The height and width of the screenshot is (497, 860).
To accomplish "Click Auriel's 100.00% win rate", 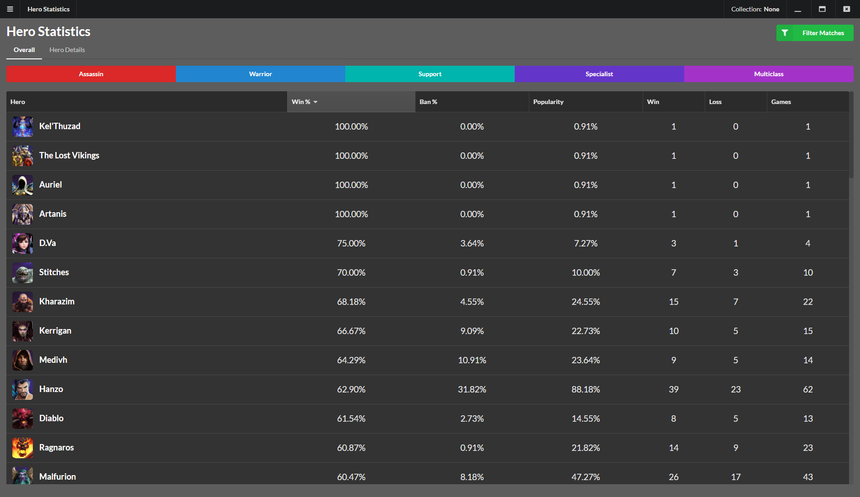I will click(351, 185).
